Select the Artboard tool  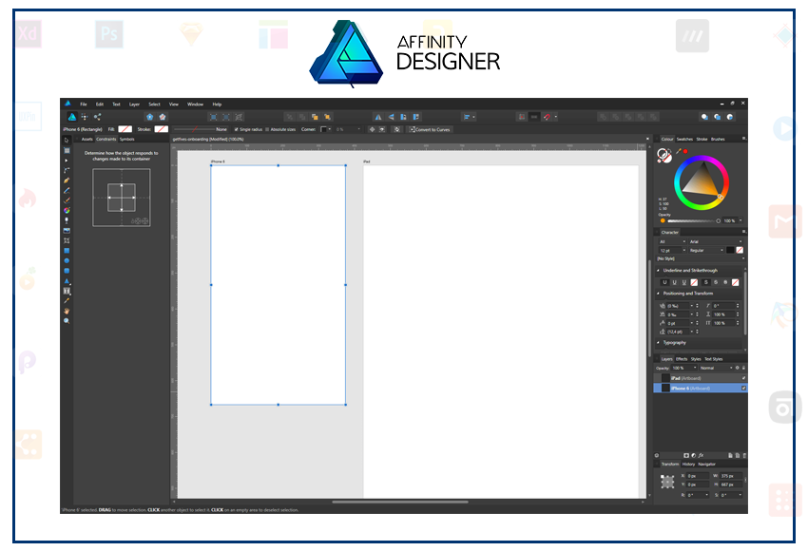67,150
